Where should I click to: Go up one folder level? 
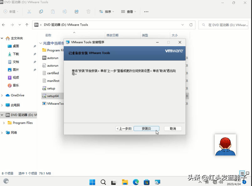pyautogui.click(x=27, y=25)
